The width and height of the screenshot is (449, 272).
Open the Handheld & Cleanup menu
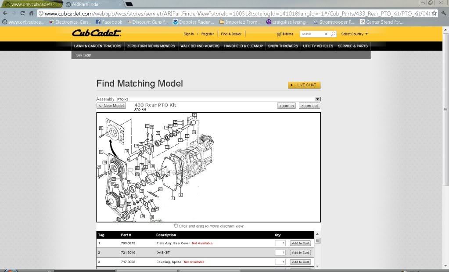[x=244, y=46]
